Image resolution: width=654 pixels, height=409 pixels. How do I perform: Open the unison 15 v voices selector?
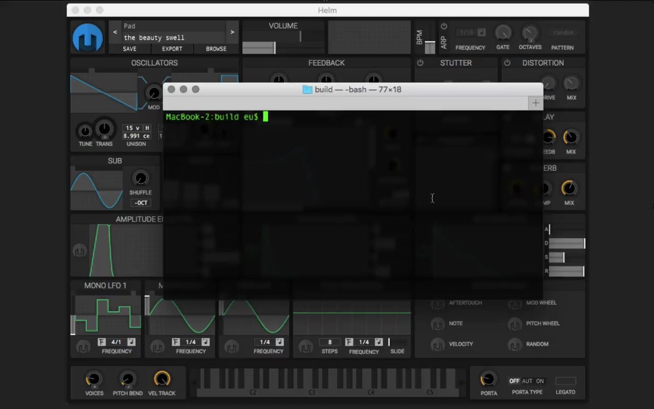[x=132, y=128]
